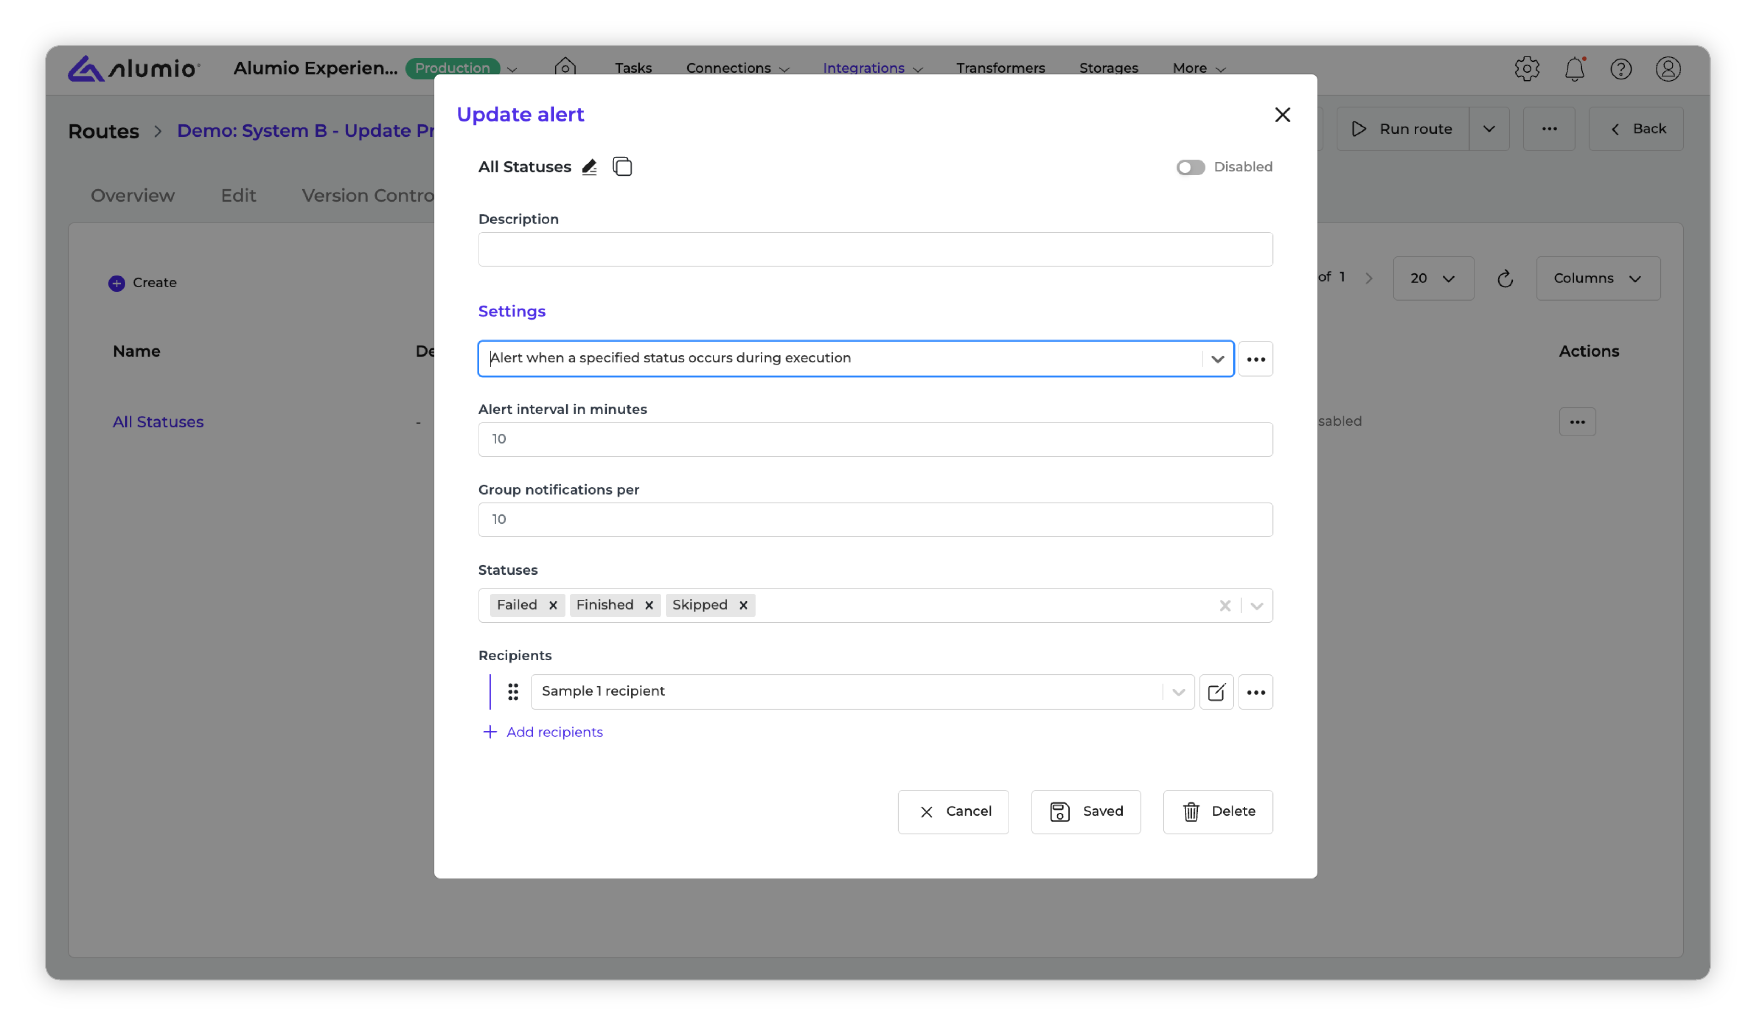Remove the Failed status tag
This screenshot has width=1756, height=1026.
[x=552, y=605]
